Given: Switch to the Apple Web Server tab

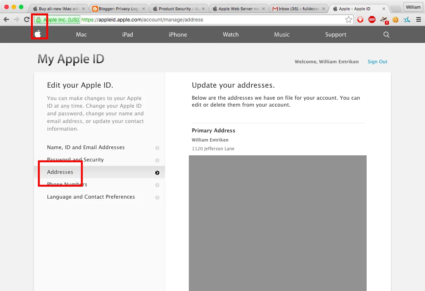Looking at the screenshot, I should (238, 9).
